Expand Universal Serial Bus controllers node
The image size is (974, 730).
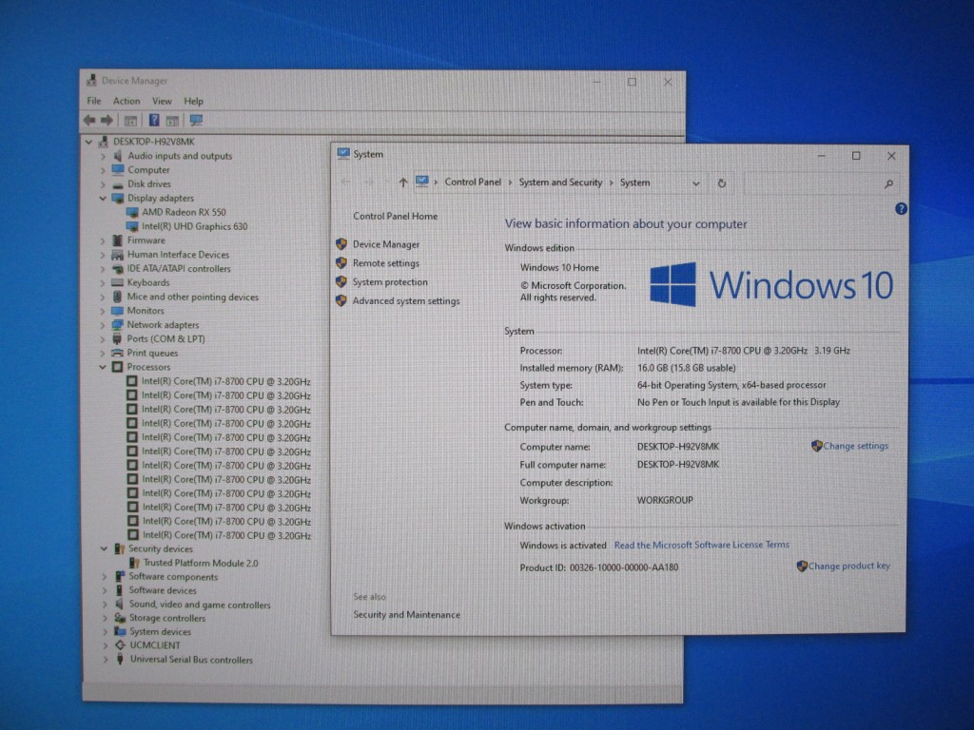click(x=105, y=660)
